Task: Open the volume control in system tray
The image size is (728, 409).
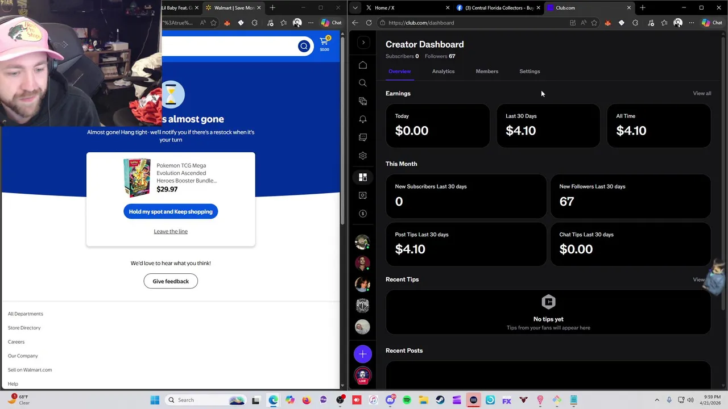Action: [690, 400]
